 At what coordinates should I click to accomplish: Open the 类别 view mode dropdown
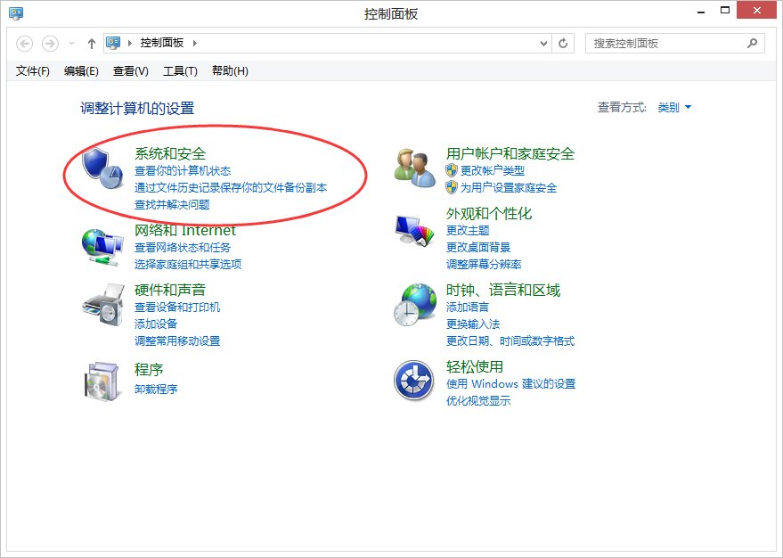click(675, 105)
